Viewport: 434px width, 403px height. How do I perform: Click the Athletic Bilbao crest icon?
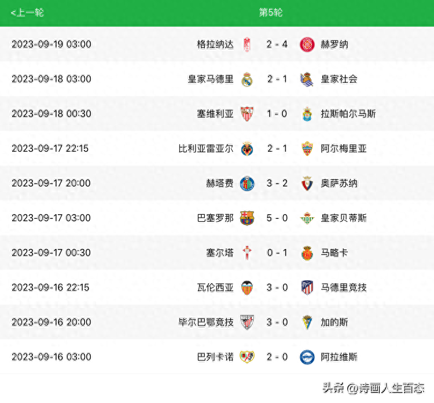(x=247, y=323)
